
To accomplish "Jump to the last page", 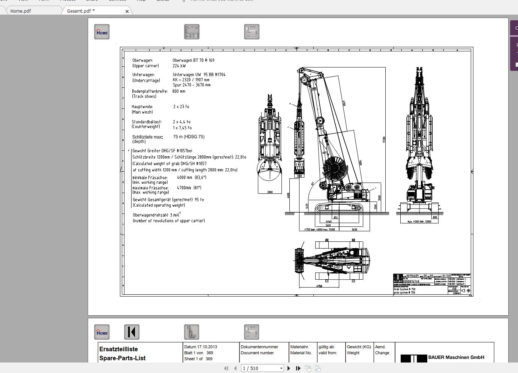I will 298,369.
